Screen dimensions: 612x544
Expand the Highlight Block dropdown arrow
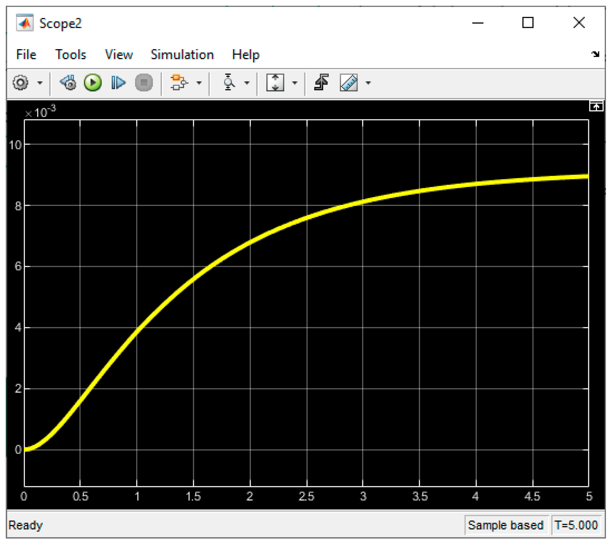tap(199, 83)
